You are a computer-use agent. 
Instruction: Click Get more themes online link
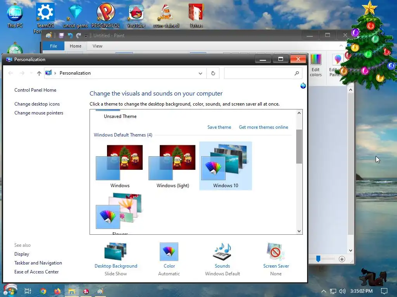[263, 127]
